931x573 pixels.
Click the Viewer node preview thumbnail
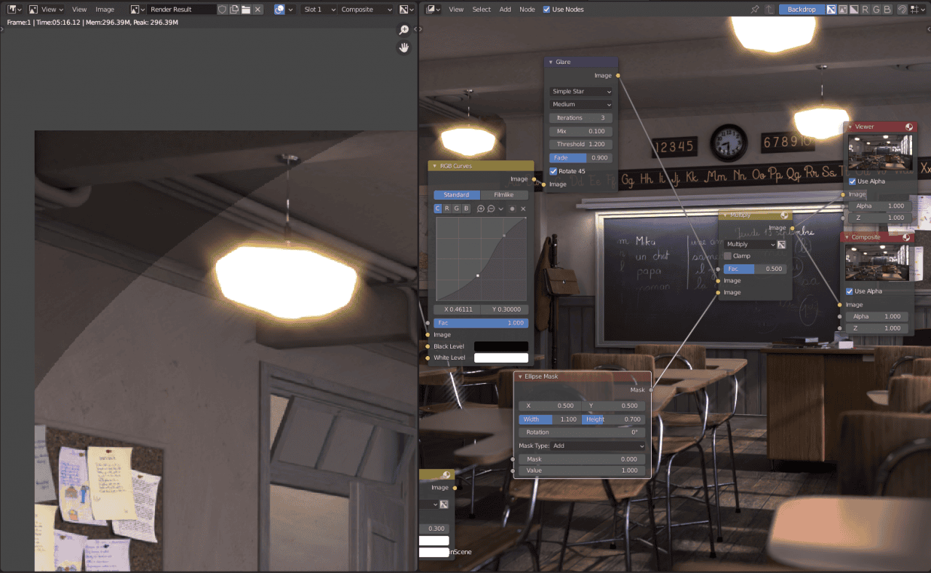point(880,153)
